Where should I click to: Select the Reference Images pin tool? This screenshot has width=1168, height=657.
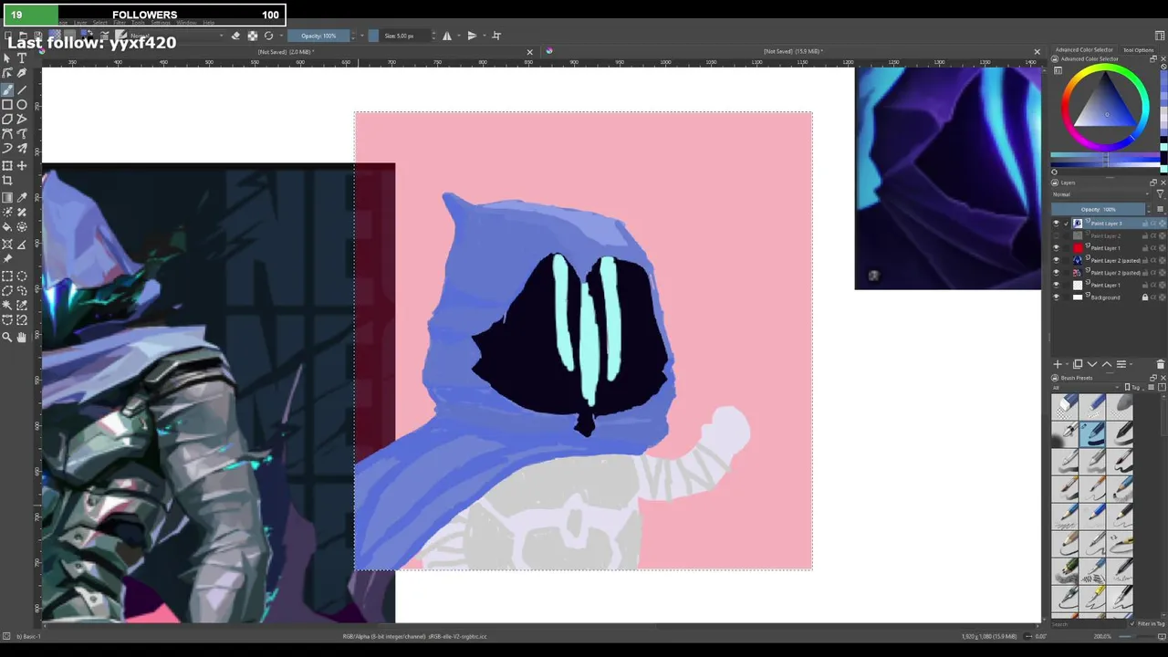[x=7, y=259]
